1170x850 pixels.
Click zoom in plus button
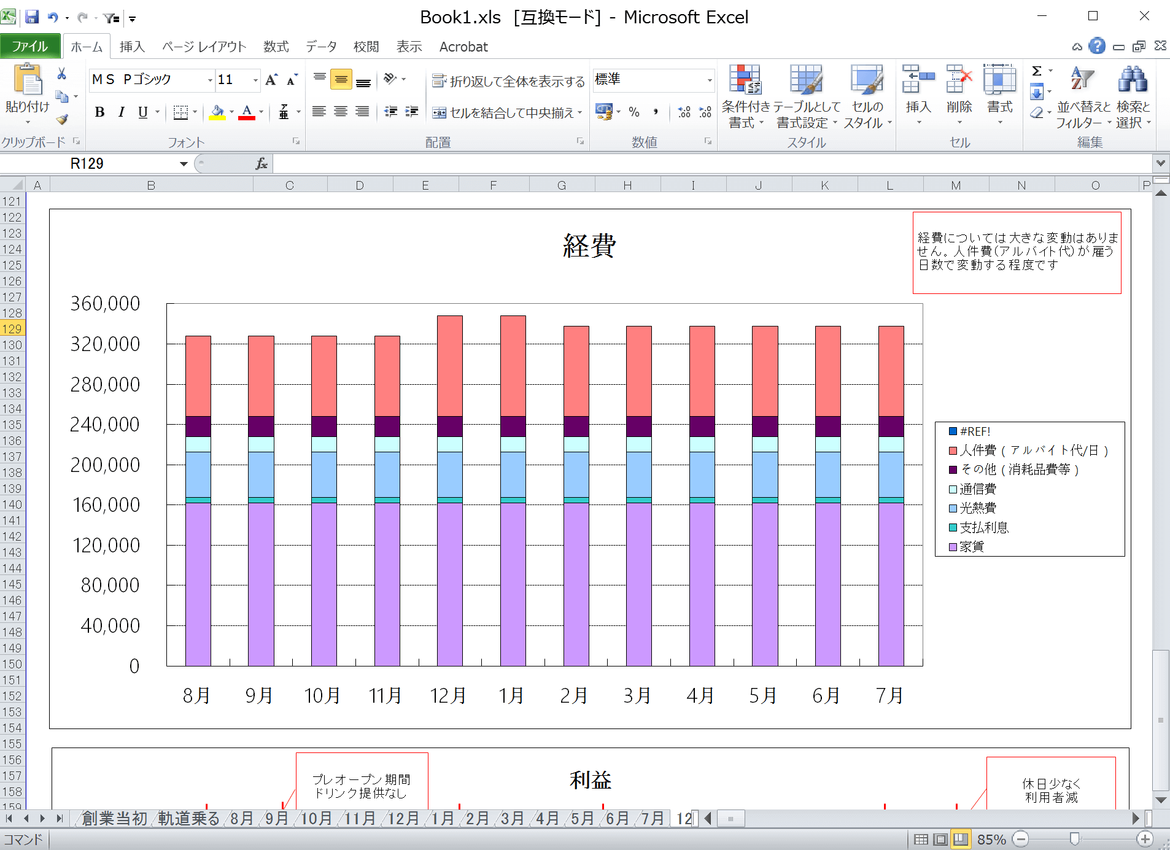[1145, 839]
